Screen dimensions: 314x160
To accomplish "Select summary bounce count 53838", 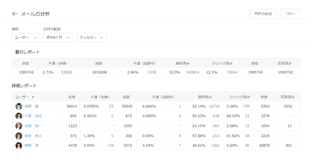I will [x=66, y=72].
